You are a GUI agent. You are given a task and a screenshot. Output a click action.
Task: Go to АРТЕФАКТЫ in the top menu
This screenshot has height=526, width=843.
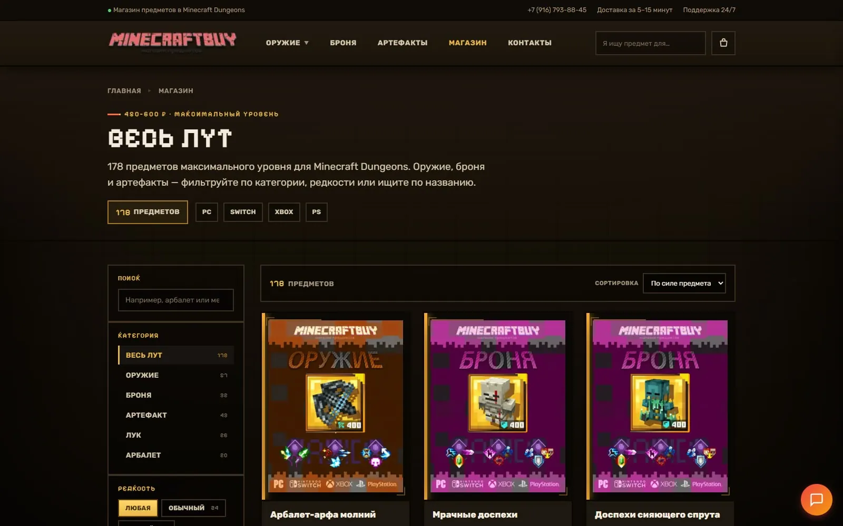click(403, 43)
